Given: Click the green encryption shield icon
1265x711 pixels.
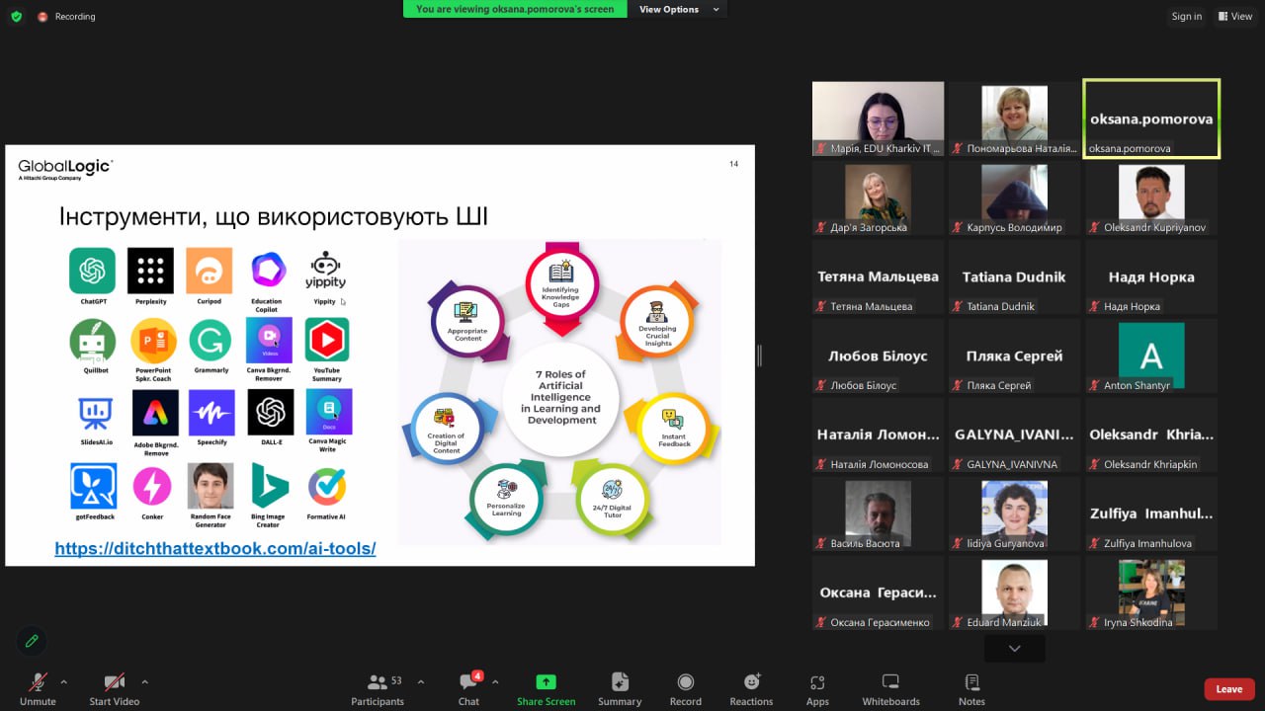Looking at the screenshot, I should [16, 16].
